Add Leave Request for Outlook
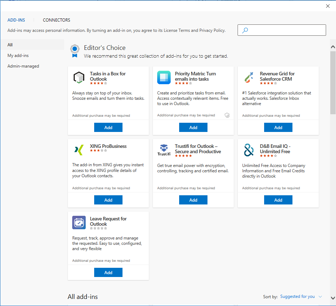 click(108, 273)
